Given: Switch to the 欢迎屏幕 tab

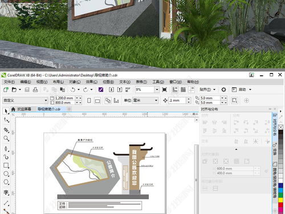Looking at the screenshot, I should 24,109.
